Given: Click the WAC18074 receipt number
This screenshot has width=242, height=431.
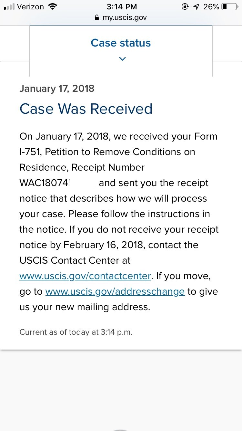Looking at the screenshot, I should coord(45,183).
